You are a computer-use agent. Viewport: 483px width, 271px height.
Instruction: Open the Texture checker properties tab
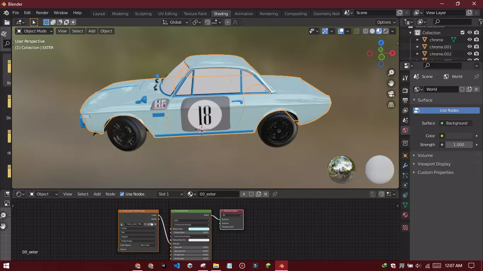pos(405,228)
